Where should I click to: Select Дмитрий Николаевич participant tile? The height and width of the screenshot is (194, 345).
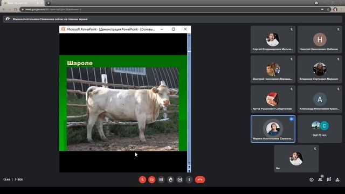(273, 70)
